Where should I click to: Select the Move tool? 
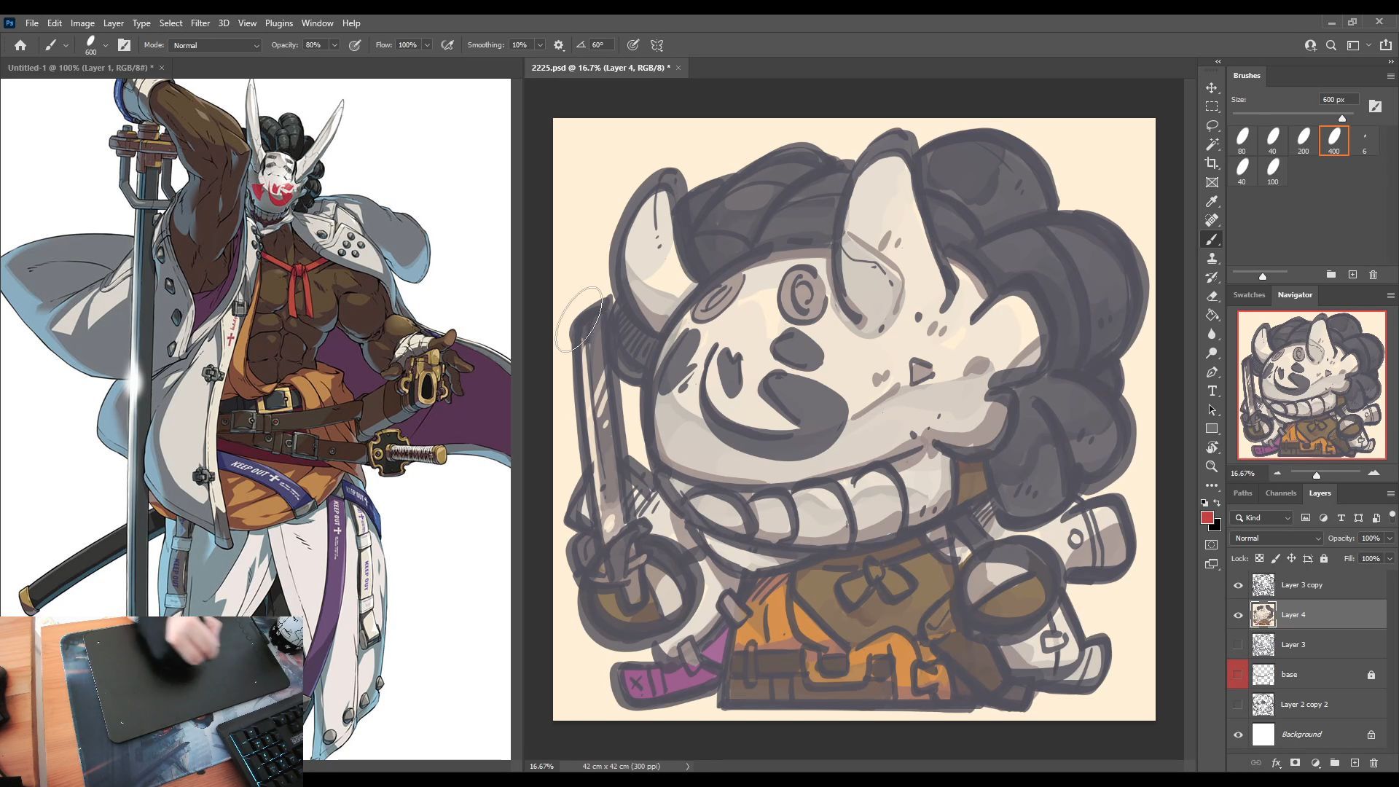[1212, 87]
